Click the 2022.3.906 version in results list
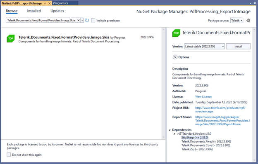 (x=147, y=37)
